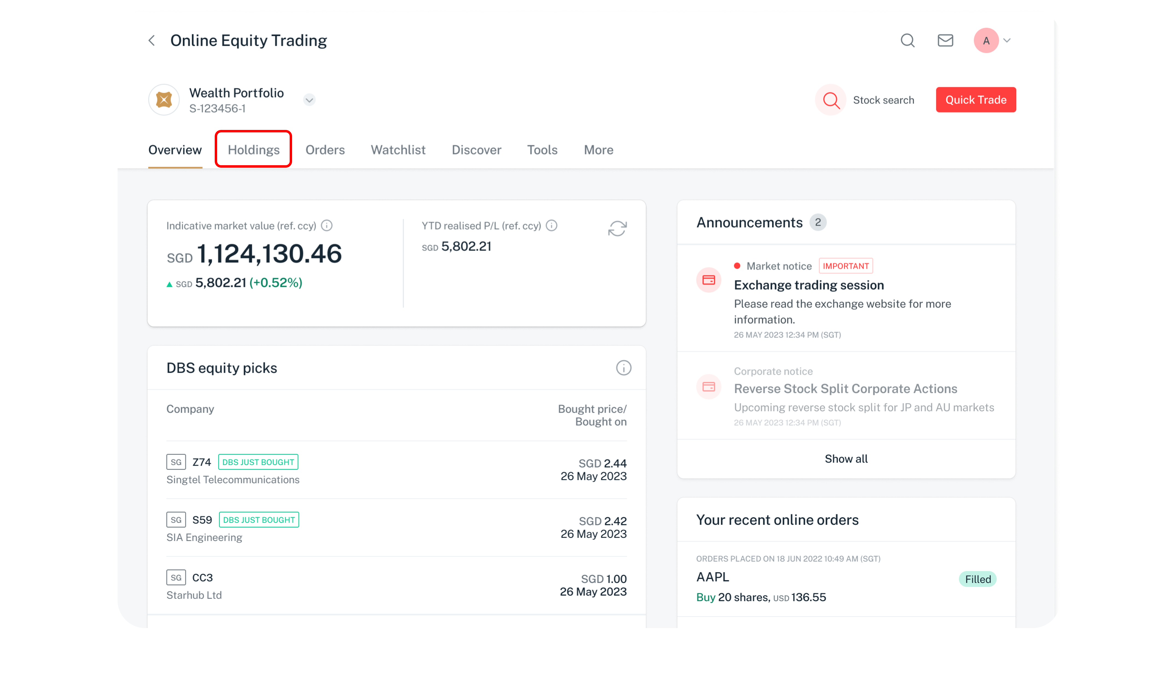Screen dimensions: 1175x677
Task: Click the green +0.52% change figure
Action: [276, 283]
